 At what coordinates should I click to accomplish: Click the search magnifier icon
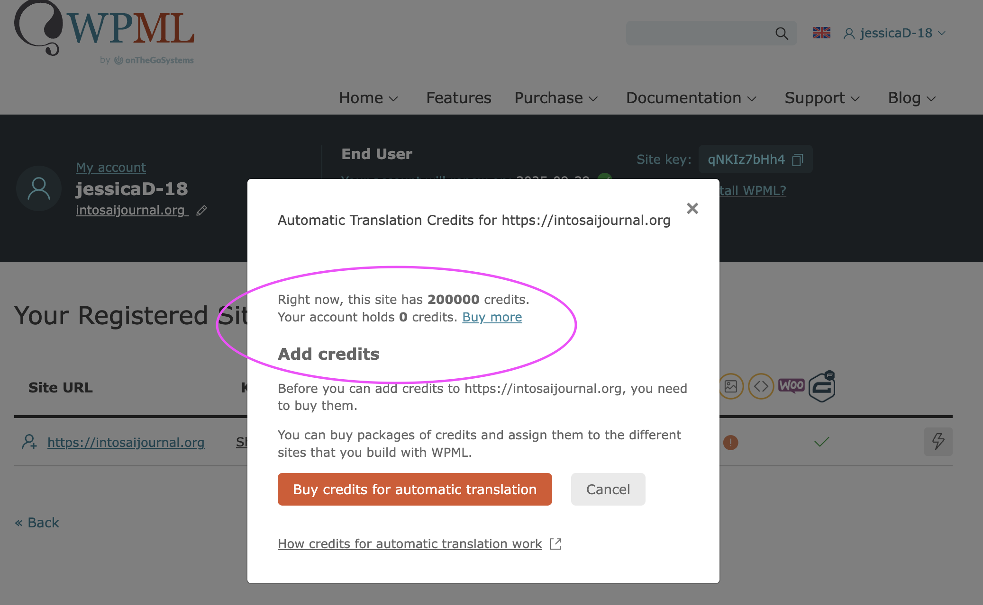pos(782,34)
